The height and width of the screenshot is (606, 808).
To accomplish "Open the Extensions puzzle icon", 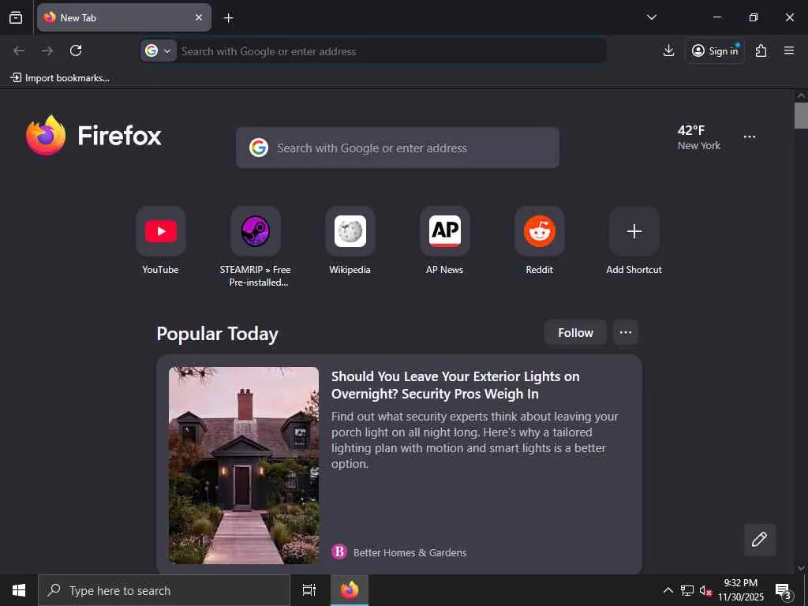I will point(761,50).
